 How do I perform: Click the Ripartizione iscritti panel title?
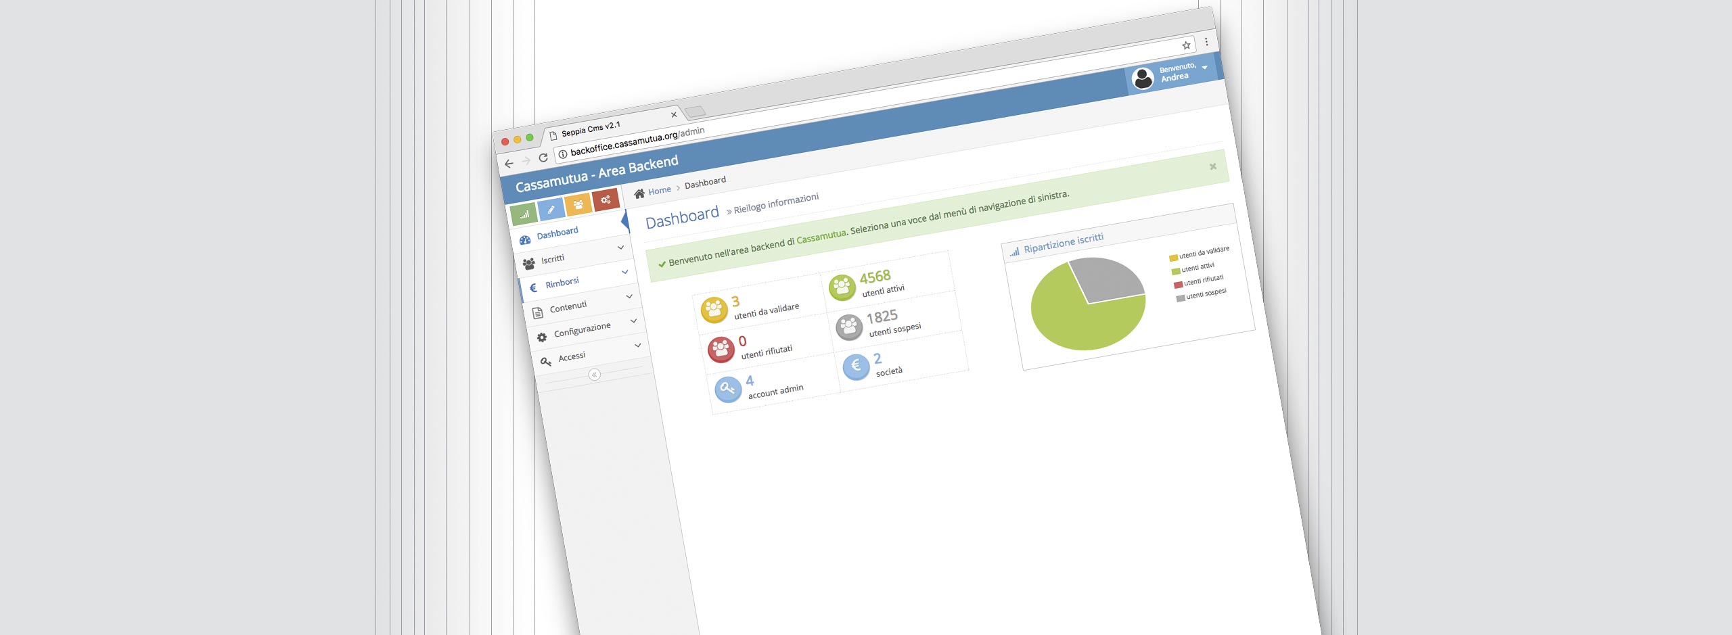pos(1063,243)
